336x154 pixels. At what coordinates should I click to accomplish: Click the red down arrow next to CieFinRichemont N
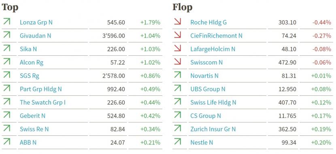tap(177, 35)
